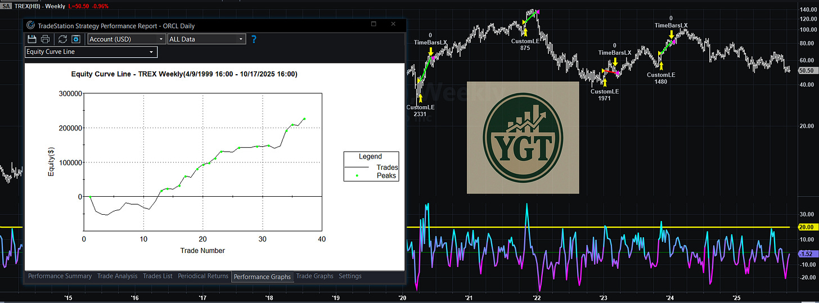Image resolution: width=819 pixels, height=303 pixels.
Task: Click the CustomLE 2331 entry label
Action: 420,110
